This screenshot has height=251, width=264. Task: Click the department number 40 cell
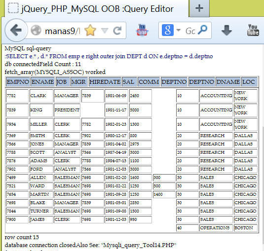click(x=188, y=228)
